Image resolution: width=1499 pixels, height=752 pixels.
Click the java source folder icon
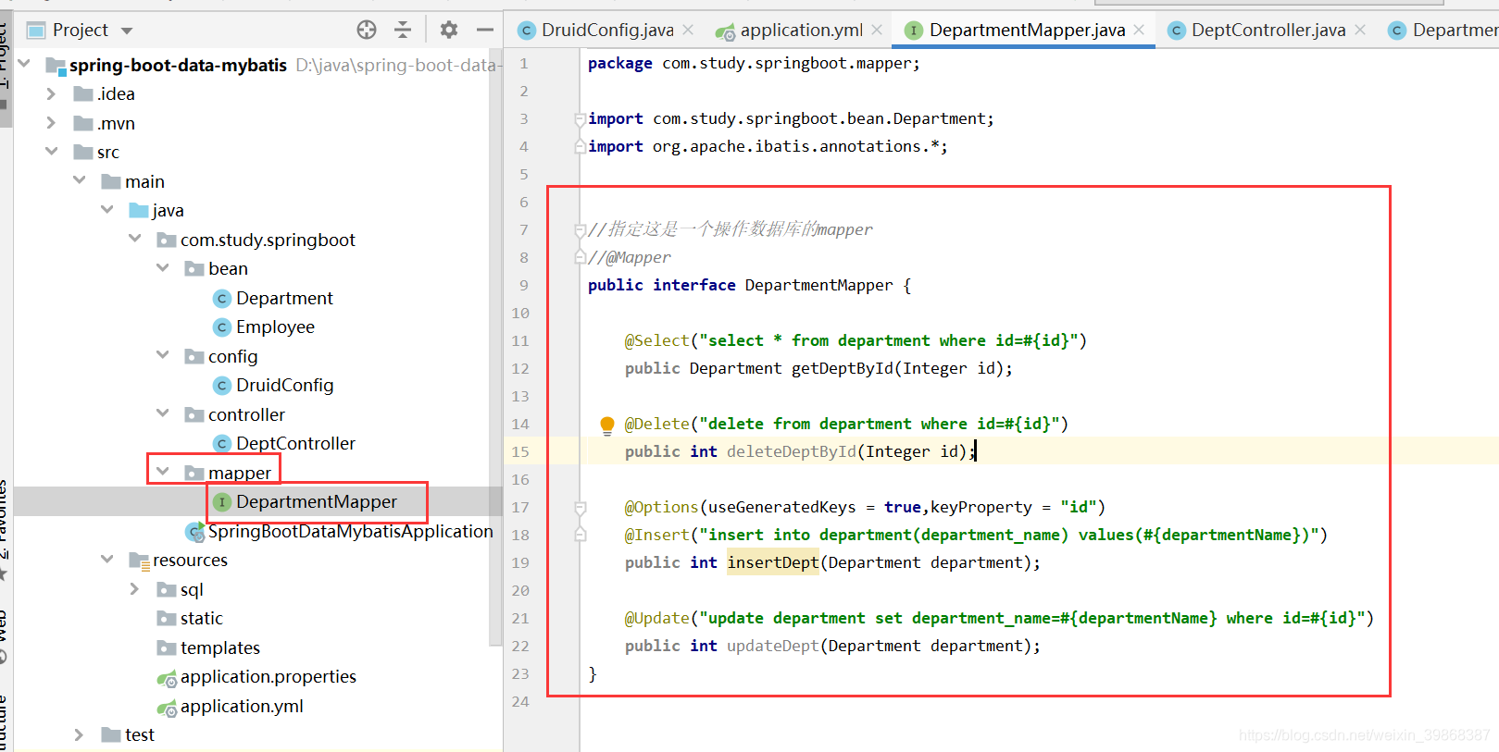click(139, 211)
